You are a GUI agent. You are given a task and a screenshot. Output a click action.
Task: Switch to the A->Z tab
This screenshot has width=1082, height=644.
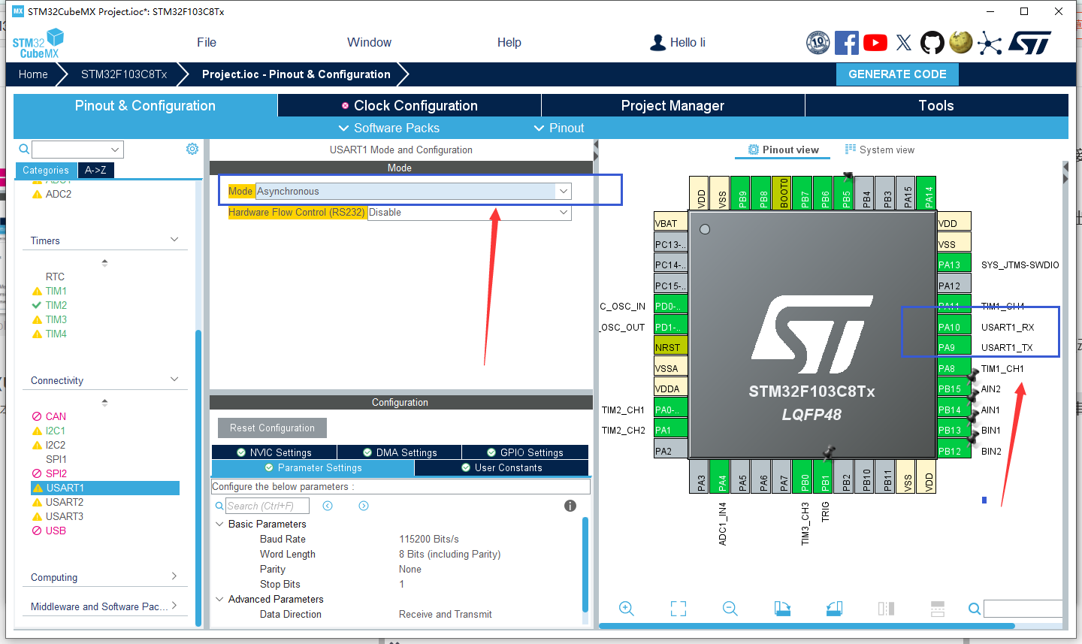[x=95, y=171]
